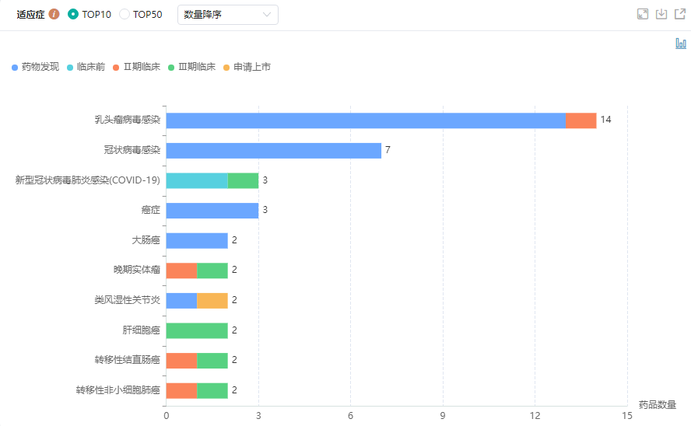Click the green 肝细胞癌 bar
691x426 pixels.
pos(196,330)
